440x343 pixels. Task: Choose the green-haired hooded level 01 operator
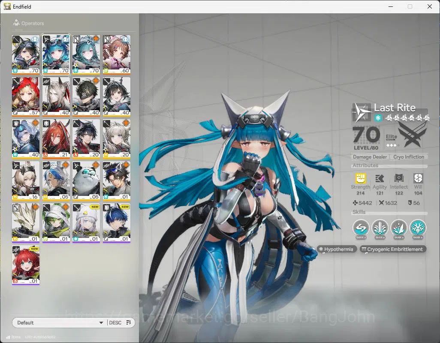coord(56,223)
